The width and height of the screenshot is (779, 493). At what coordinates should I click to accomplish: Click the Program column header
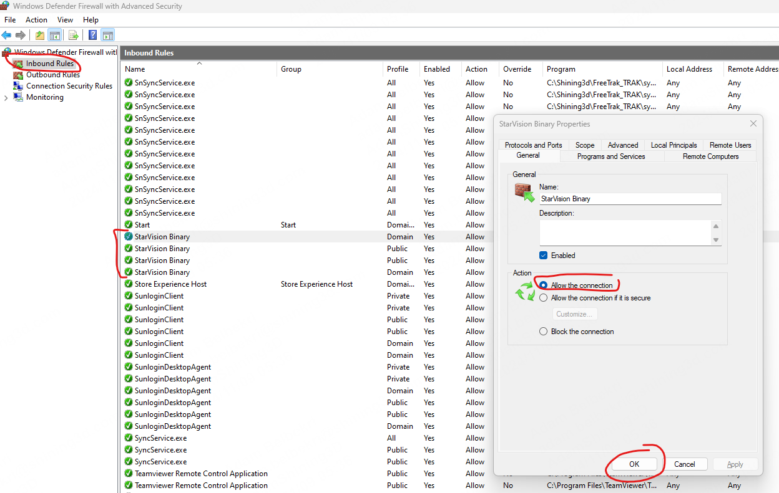[603, 69]
